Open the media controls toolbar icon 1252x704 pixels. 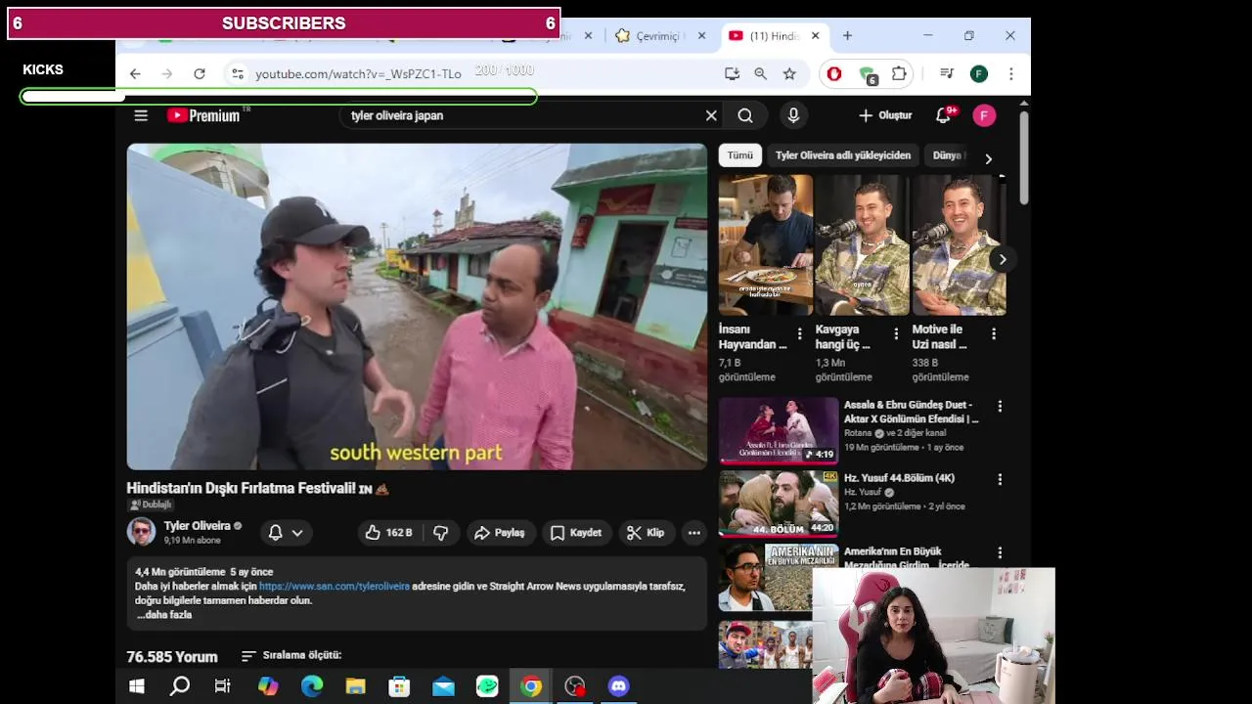[946, 73]
